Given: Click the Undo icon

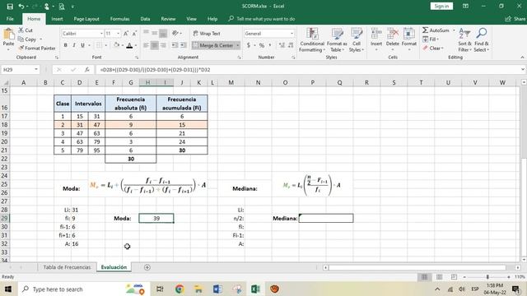Looking at the screenshot, I should click(21, 6).
